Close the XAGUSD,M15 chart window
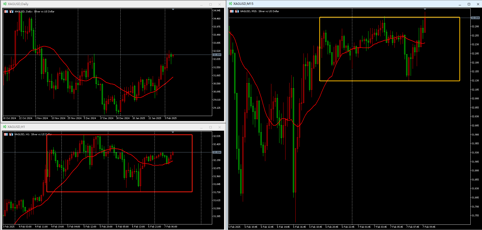This screenshot has height=230, width=482. (478, 4)
